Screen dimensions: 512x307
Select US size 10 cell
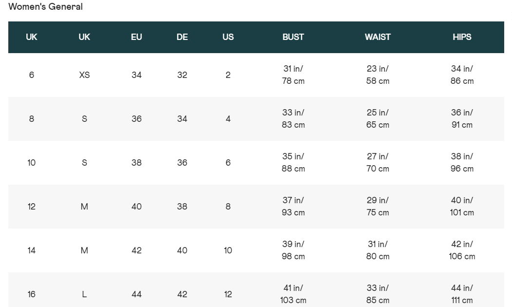point(228,250)
